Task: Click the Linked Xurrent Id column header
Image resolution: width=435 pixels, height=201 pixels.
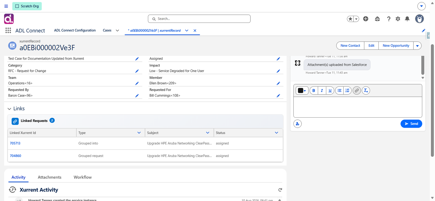Action: pyautogui.click(x=42, y=133)
